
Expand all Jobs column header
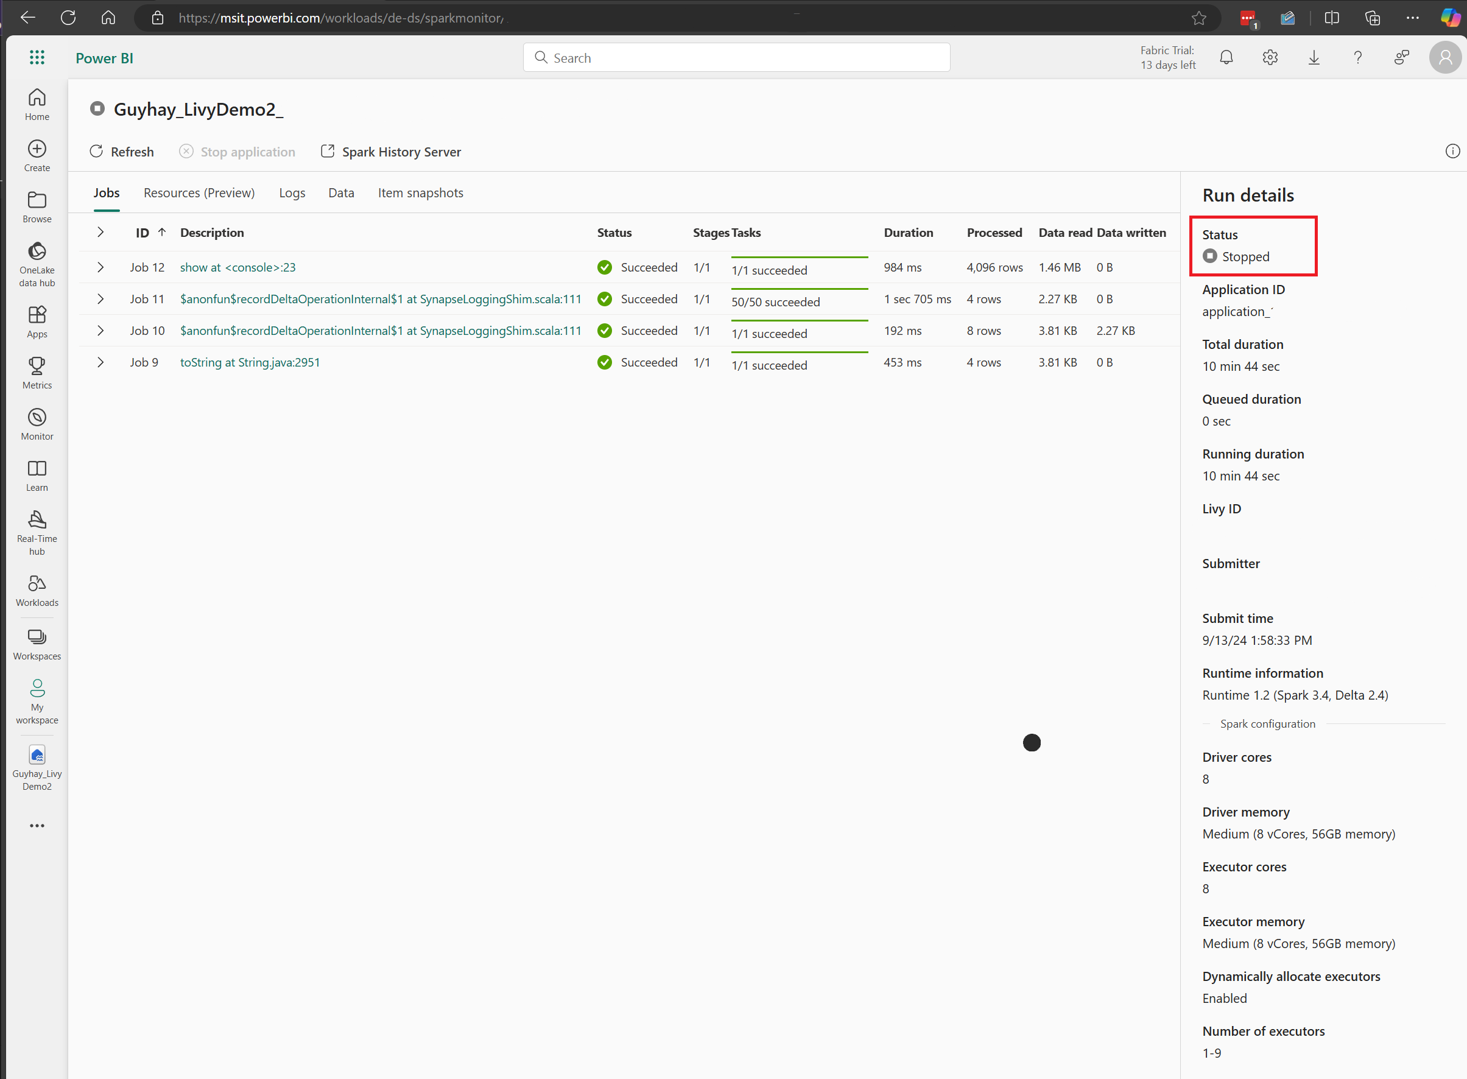tap(100, 231)
